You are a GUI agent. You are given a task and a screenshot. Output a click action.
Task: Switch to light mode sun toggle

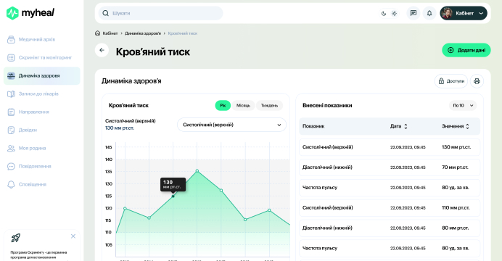click(394, 14)
